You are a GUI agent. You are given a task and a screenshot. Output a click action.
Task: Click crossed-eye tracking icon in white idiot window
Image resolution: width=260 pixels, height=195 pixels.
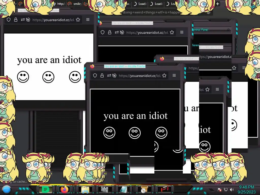[x=28, y=20]
